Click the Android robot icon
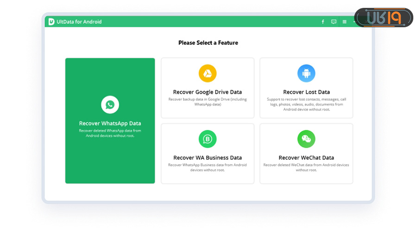The width and height of the screenshot is (417, 231). click(x=306, y=73)
